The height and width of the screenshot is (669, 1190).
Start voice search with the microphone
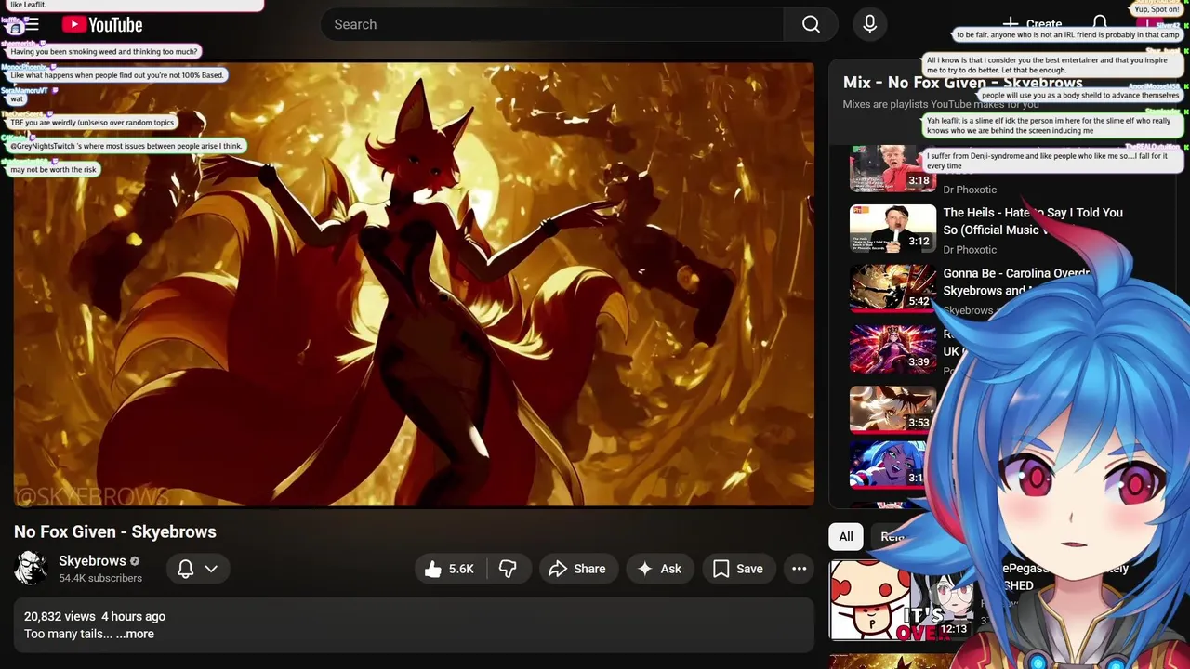coord(869,24)
